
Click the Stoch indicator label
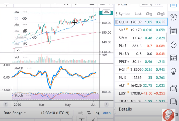[x=19, y=95]
